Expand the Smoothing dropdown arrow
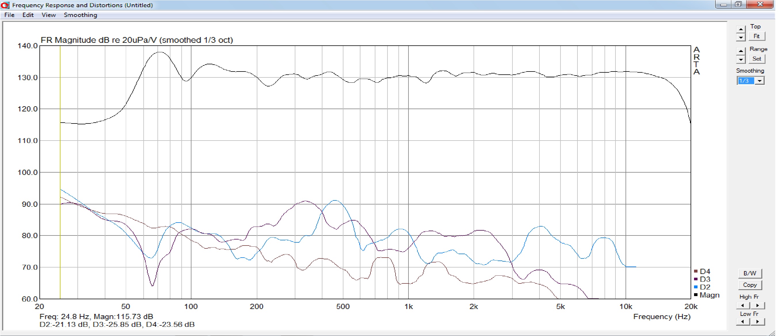The image size is (783, 336). pos(760,81)
